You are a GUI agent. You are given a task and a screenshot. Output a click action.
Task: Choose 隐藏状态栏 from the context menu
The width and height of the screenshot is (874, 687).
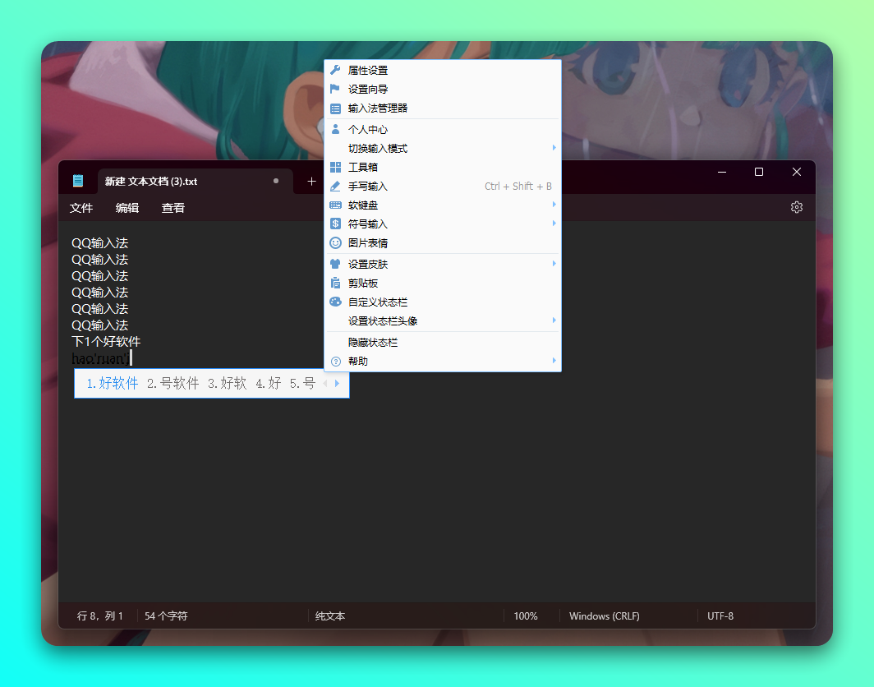click(443, 343)
